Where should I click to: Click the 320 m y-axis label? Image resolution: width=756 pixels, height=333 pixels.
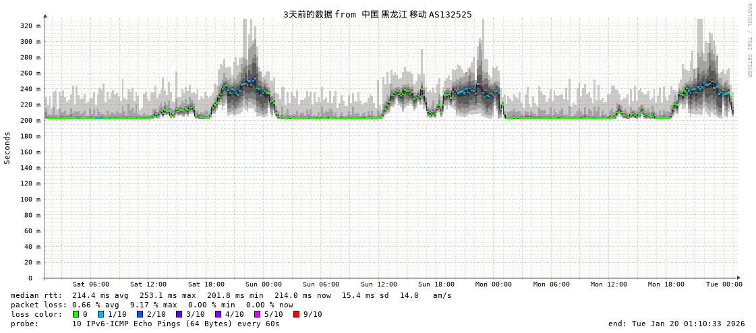30,26
